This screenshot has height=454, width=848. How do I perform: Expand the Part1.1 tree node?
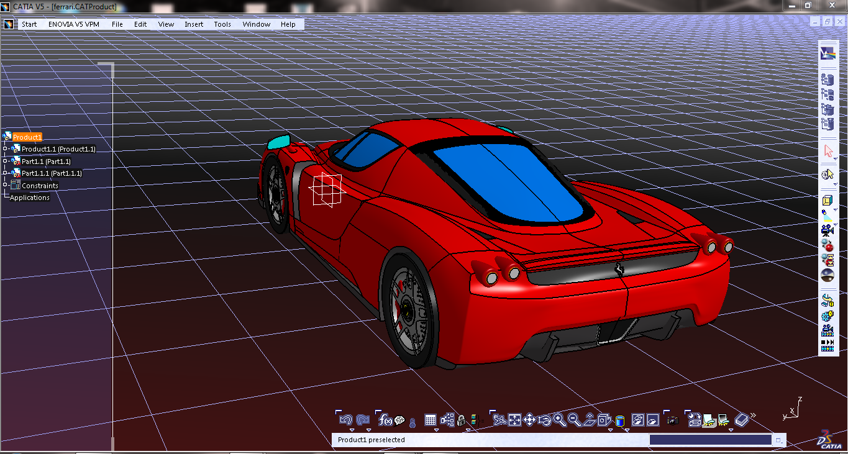5,161
